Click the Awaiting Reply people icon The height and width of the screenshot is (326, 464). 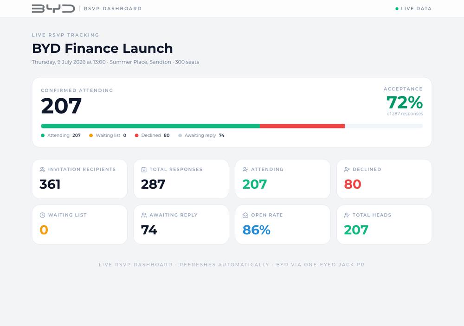point(144,215)
